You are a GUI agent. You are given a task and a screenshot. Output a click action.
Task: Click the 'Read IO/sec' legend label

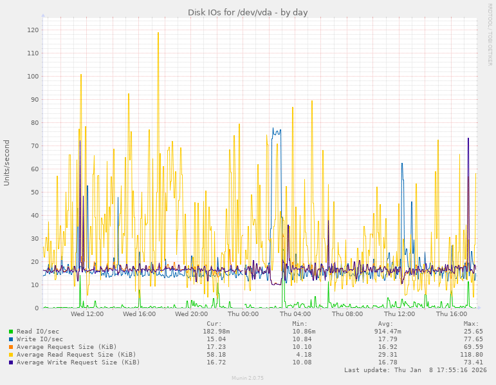tap(38, 332)
